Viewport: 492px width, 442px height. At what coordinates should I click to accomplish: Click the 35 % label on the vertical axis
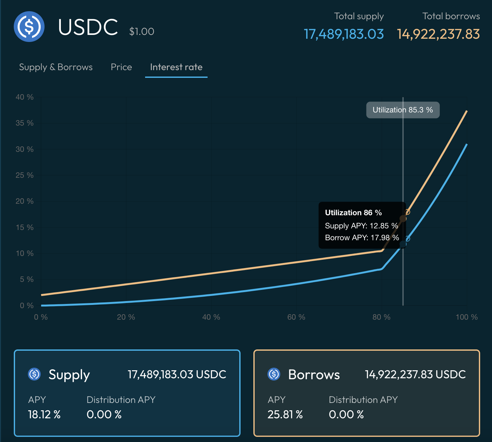pos(25,123)
